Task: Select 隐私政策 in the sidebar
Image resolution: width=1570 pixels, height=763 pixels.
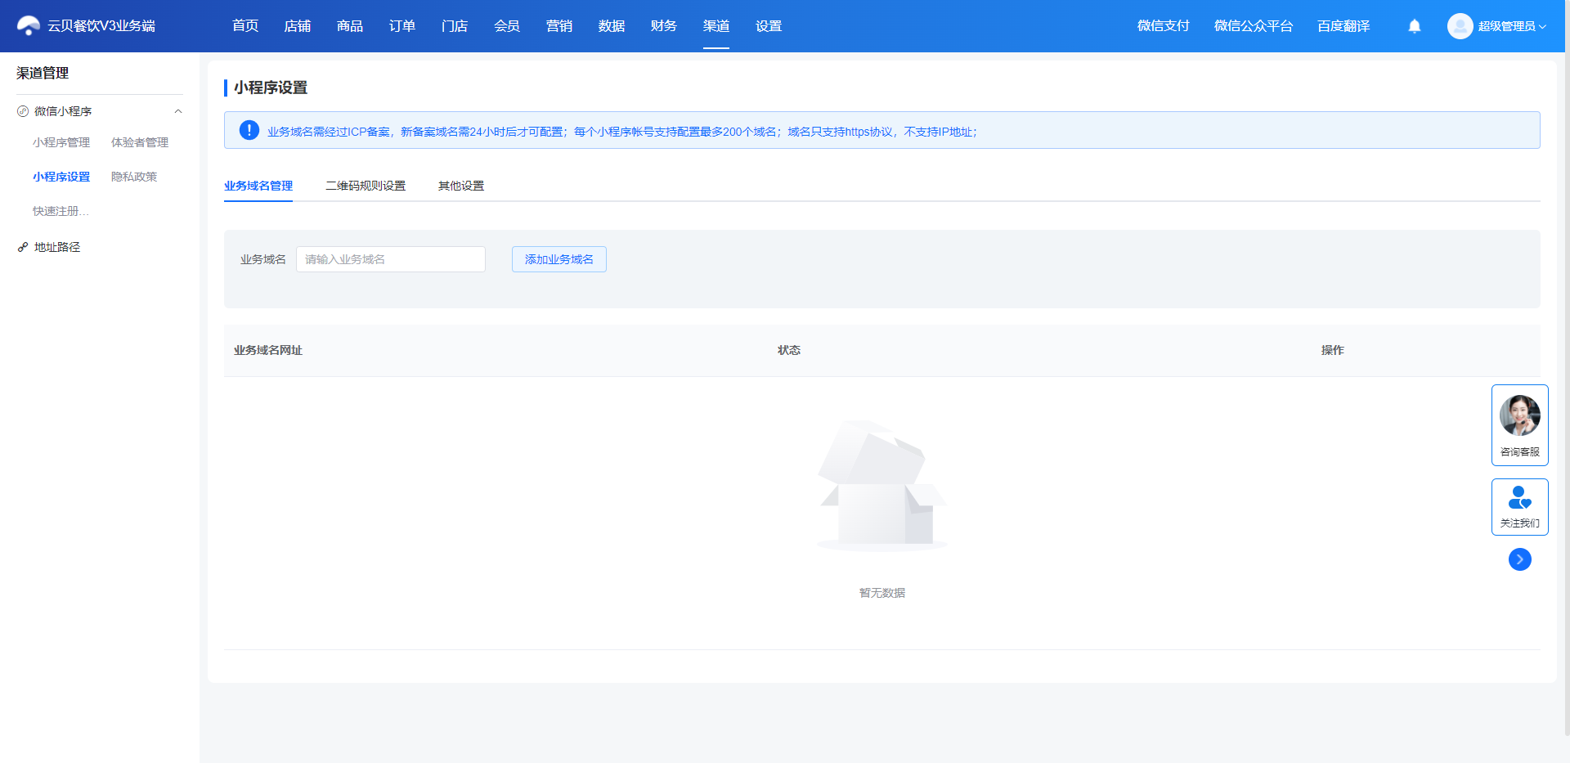Action: pos(134,177)
